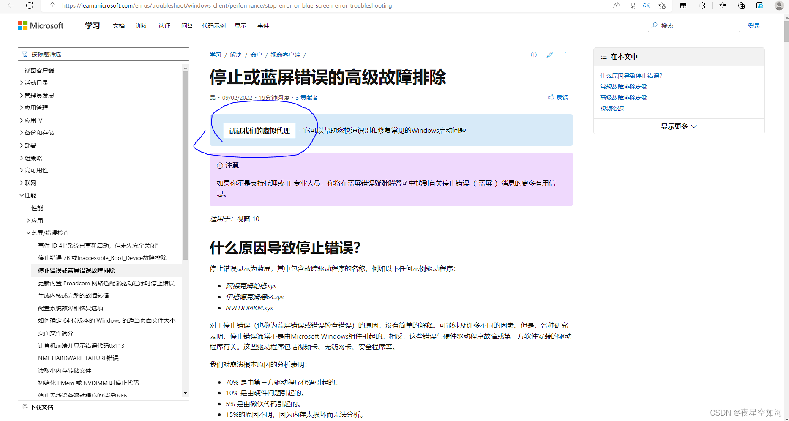The width and height of the screenshot is (789, 421).
Task: Activate the Read aloud icon in the toolbar
Action: pos(616,5)
